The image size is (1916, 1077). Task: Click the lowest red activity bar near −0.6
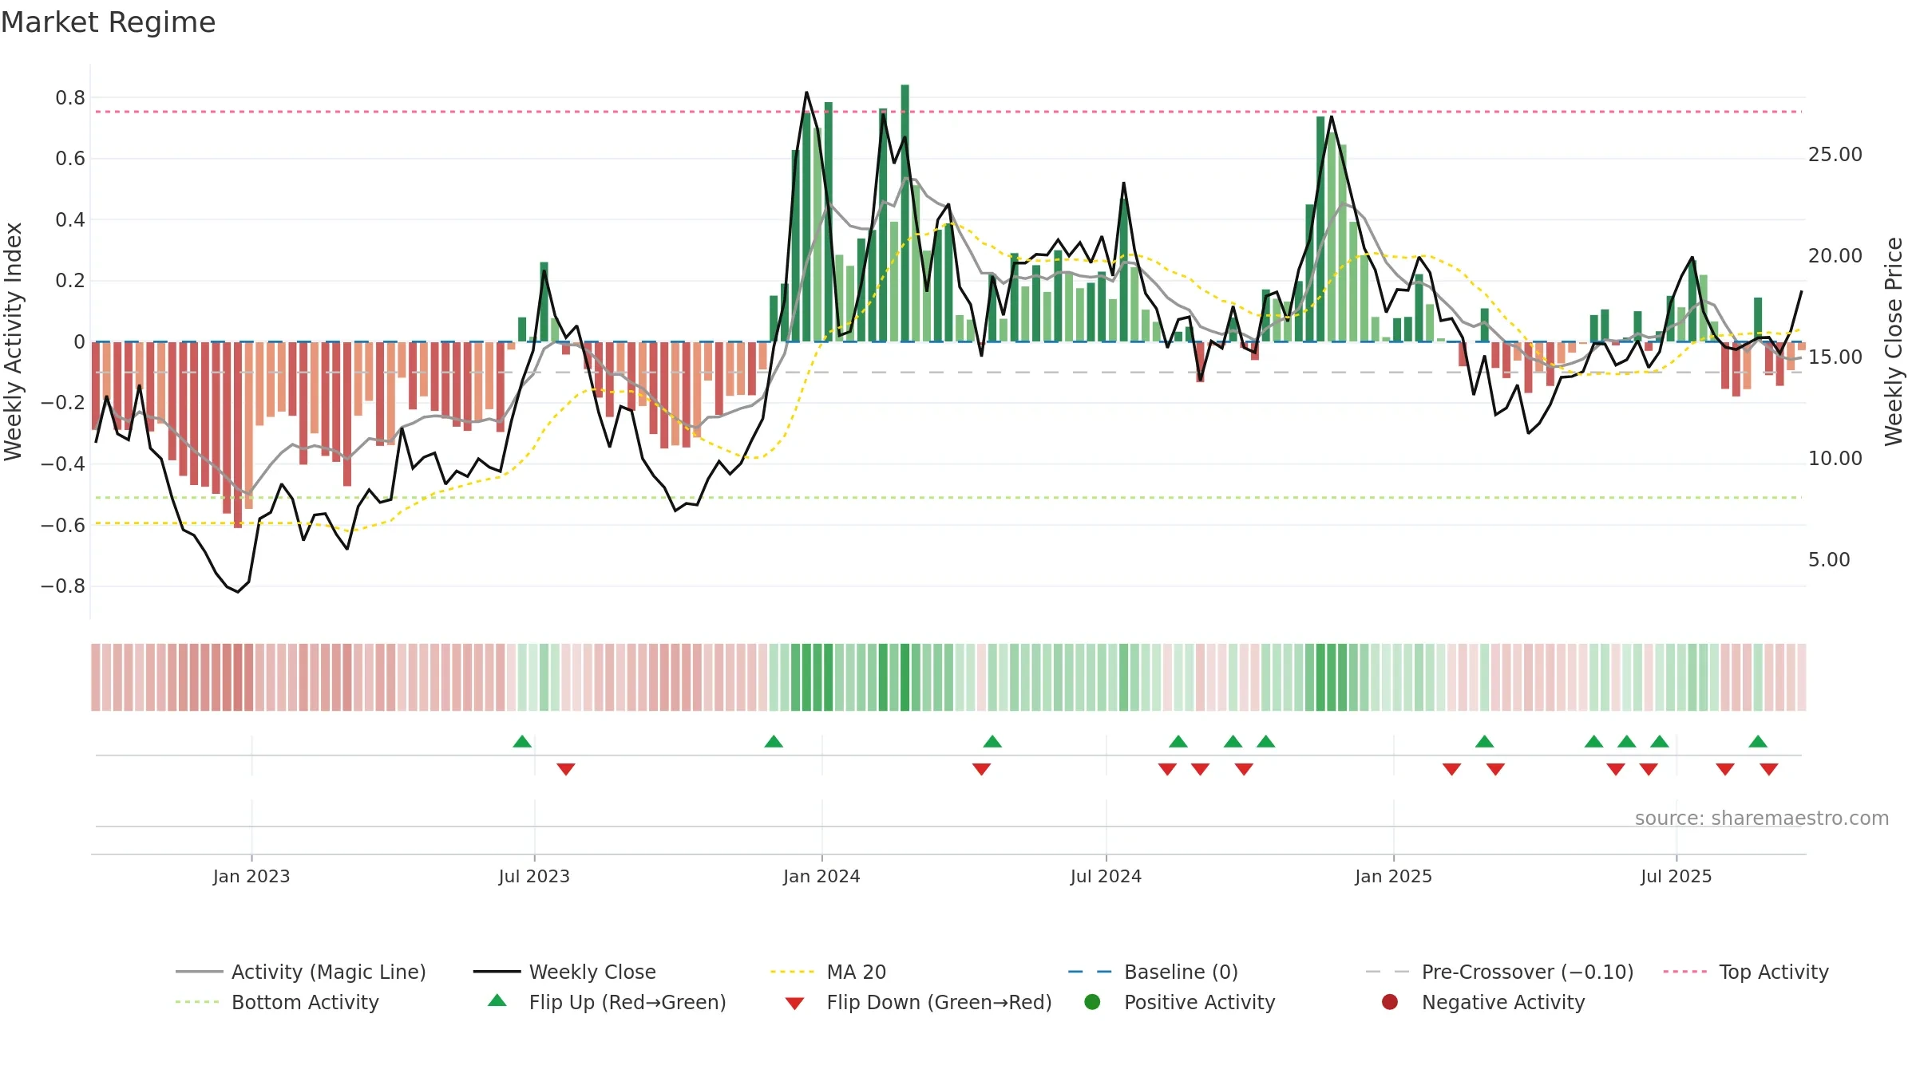(x=238, y=435)
